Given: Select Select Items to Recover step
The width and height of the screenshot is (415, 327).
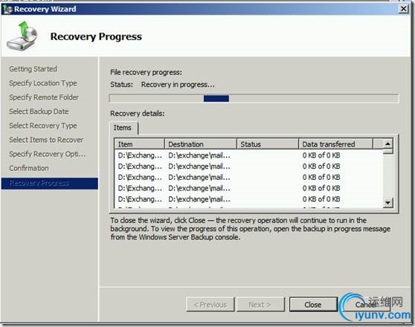Looking at the screenshot, I should (x=46, y=140).
